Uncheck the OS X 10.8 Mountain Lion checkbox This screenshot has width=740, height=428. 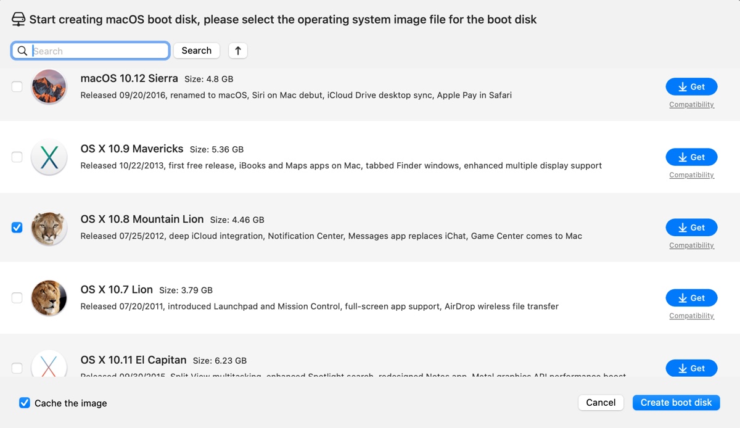(x=17, y=228)
